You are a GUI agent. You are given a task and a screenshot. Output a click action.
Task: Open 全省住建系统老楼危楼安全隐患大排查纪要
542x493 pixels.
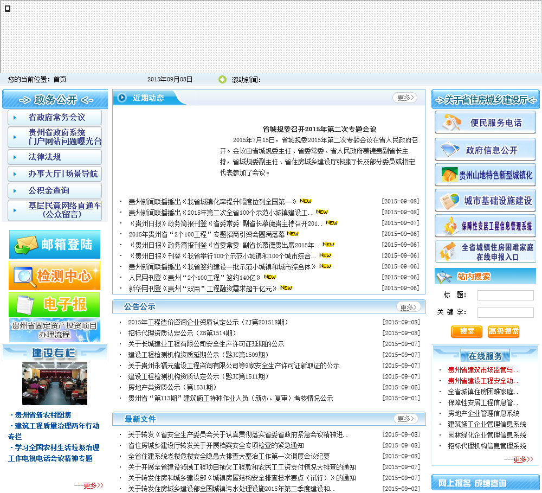(x=229, y=456)
